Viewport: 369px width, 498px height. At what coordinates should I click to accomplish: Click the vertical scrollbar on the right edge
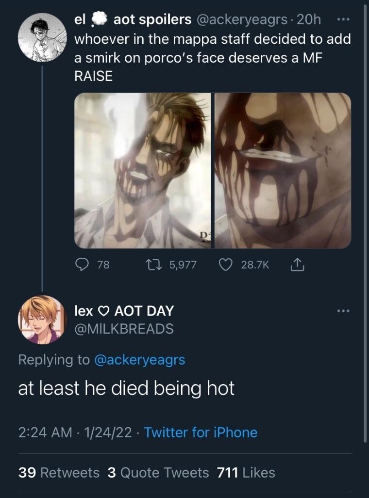(x=365, y=219)
